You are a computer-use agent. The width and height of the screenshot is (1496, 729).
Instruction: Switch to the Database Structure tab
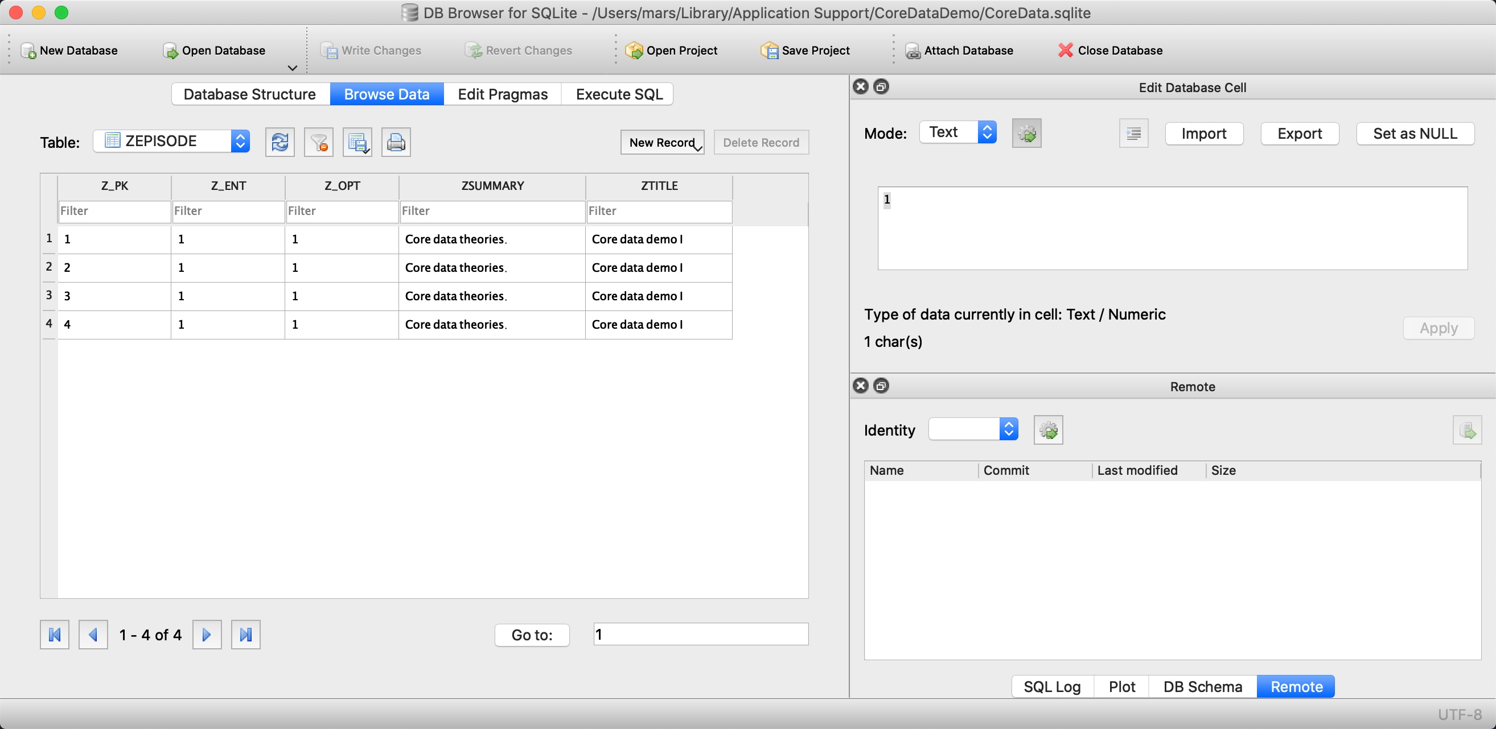pyautogui.click(x=250, y=94)
